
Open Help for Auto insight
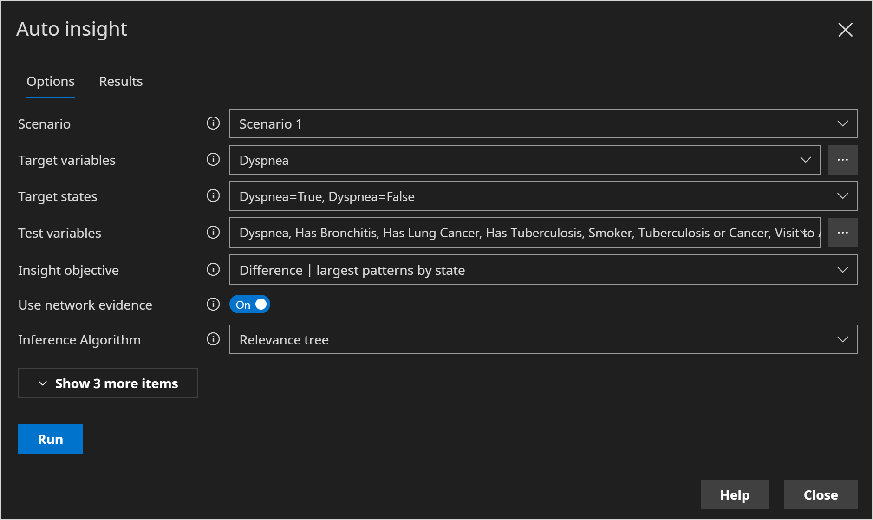[735, 494]
